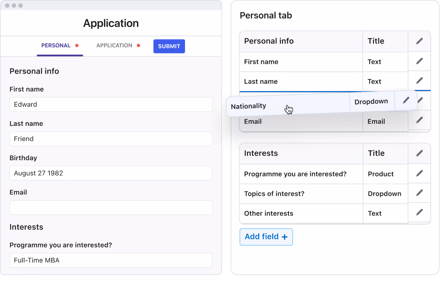Viewport: 441px width, 290px height.
Task: Edit the Other interests field
Action: point(419,213)
